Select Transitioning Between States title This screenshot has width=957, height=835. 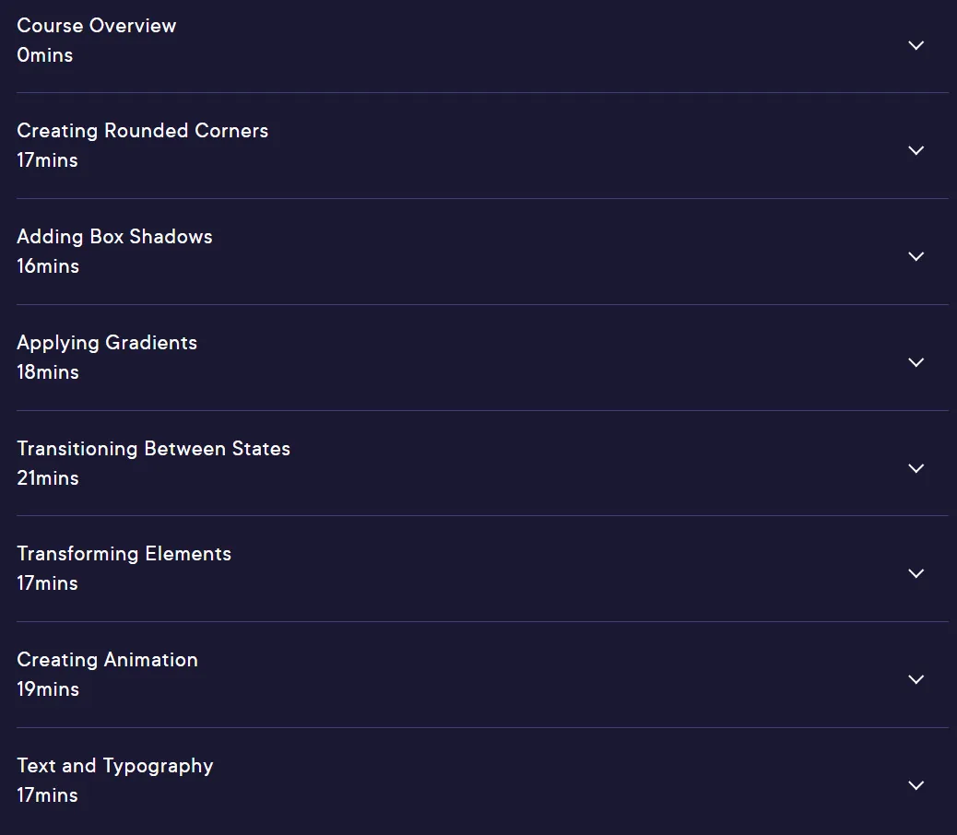(153, 450)
